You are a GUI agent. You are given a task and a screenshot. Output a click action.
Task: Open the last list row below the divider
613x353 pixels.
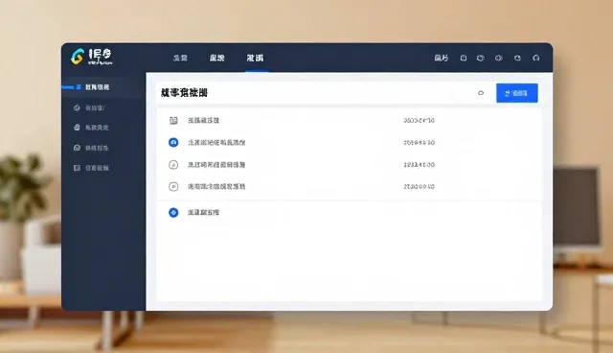pyautogui.click(x=349, y=213)
